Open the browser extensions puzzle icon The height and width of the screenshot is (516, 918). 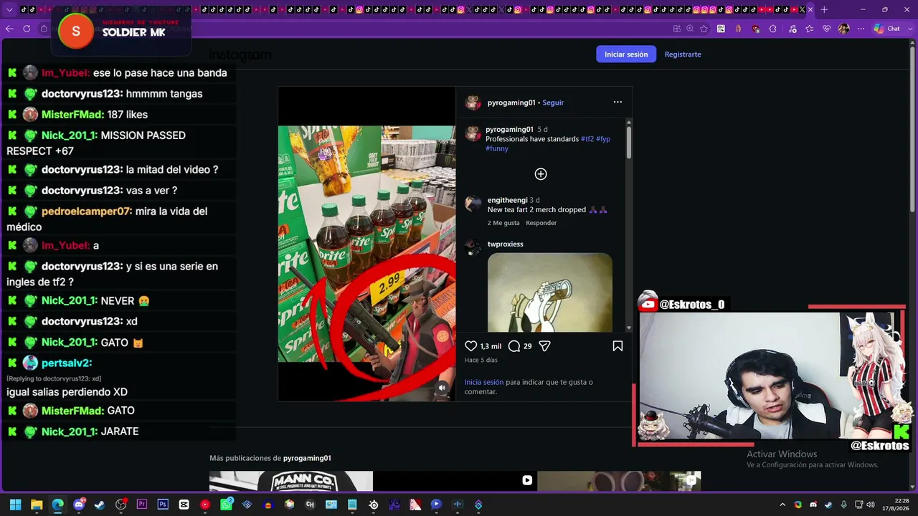point(773,29)
